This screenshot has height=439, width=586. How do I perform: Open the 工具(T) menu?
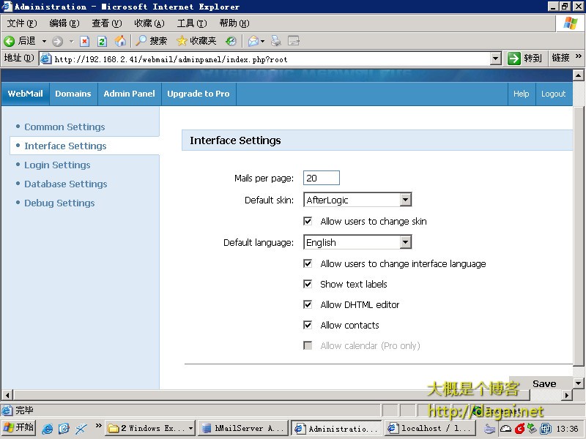click(x=190, y=23)
